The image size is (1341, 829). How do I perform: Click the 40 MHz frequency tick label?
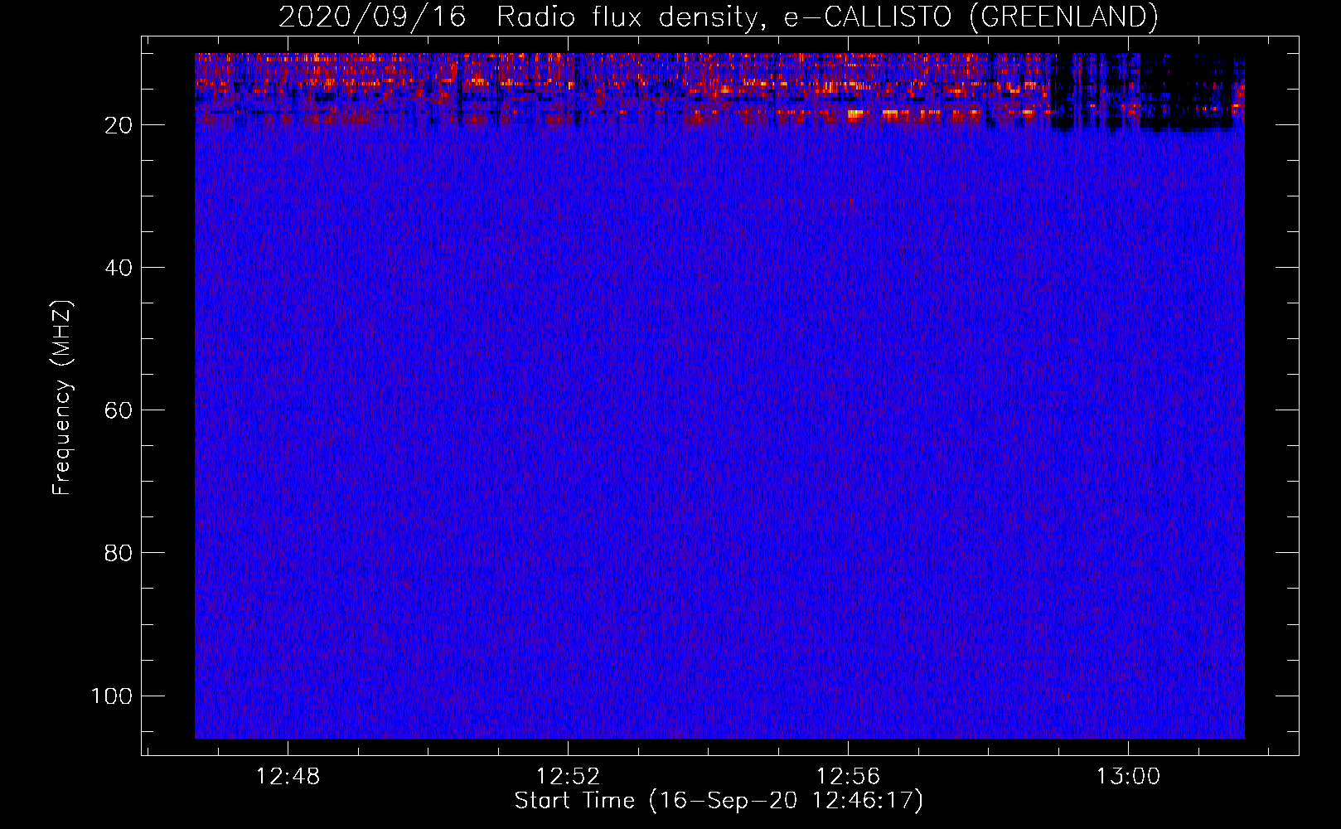(119, 268)
